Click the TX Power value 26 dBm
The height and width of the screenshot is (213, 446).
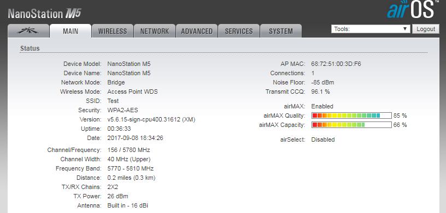118,196
